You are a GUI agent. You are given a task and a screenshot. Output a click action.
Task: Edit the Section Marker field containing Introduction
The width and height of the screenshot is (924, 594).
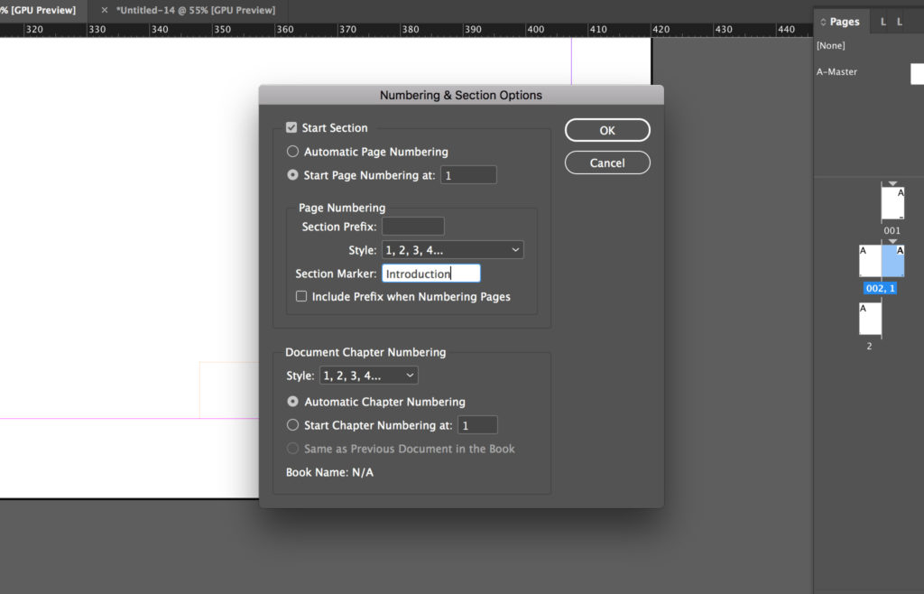pos(430,273)
